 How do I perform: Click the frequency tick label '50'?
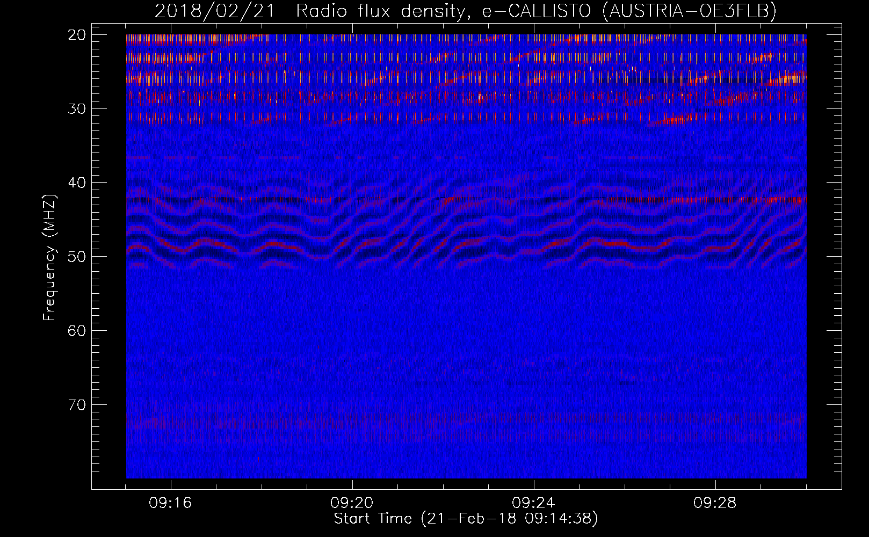tap(77, 256)
